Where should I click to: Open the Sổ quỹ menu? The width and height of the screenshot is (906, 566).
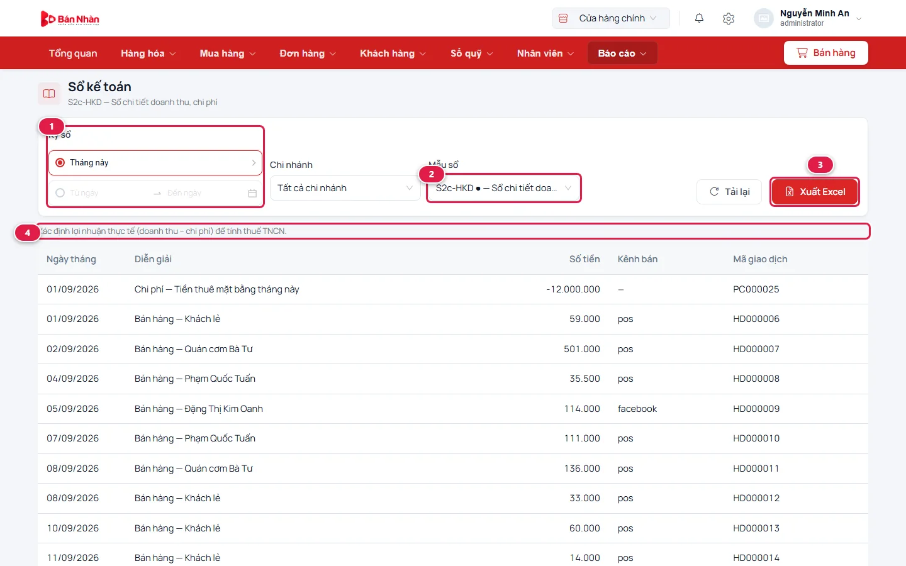pyautogui.click(x=472, y=53)
